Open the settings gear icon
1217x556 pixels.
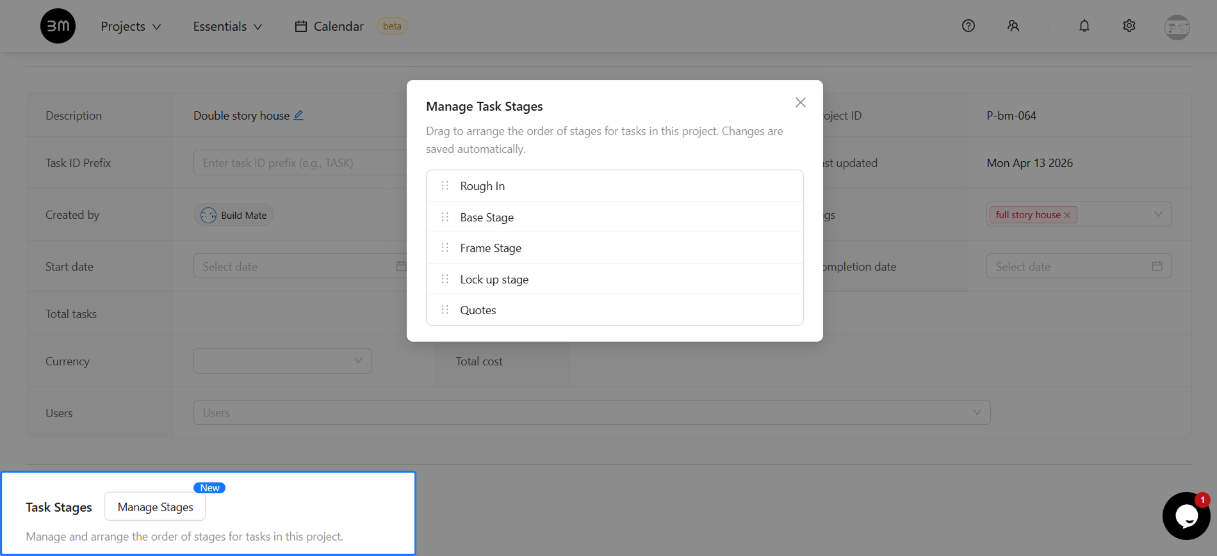(1129, 26)
